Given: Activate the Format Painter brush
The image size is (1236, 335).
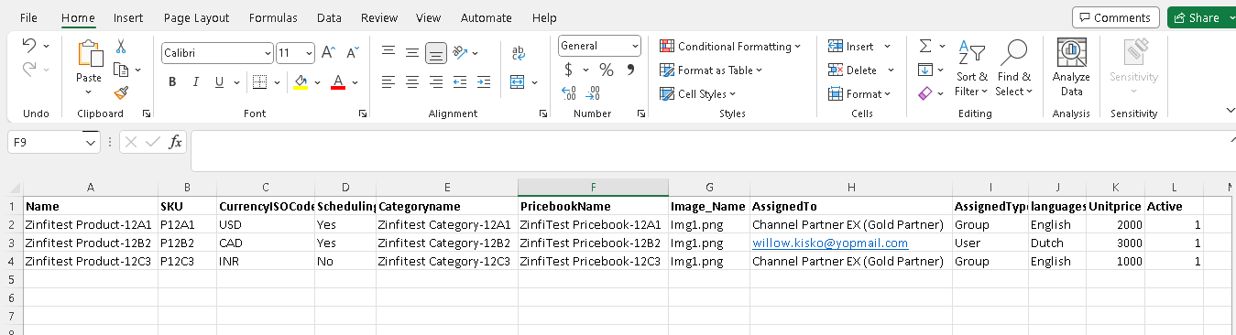Looking at the screenshot, I should [x=121, y=92].
